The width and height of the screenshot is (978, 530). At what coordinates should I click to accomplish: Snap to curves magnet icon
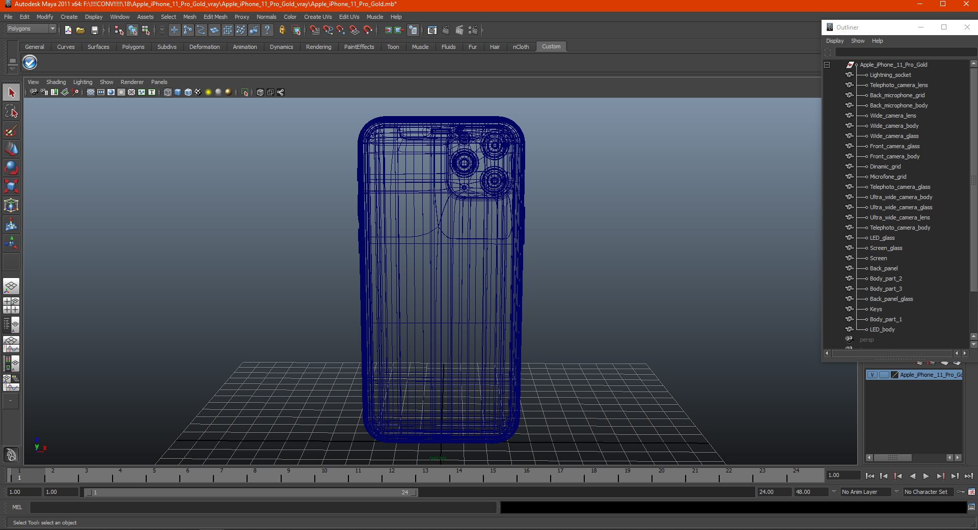coord(328,30)
